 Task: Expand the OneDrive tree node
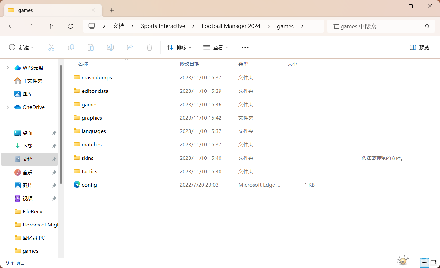click(8, 107)
